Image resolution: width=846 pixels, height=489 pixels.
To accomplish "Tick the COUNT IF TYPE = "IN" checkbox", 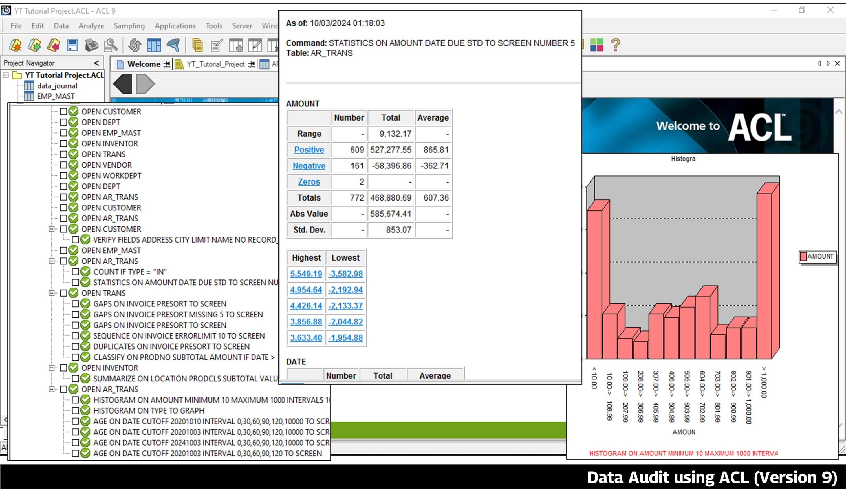I will pyautogui.click(x=75, y=272).
